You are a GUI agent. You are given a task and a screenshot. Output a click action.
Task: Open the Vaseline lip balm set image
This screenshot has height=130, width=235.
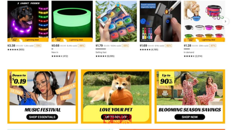click(116, 21)
